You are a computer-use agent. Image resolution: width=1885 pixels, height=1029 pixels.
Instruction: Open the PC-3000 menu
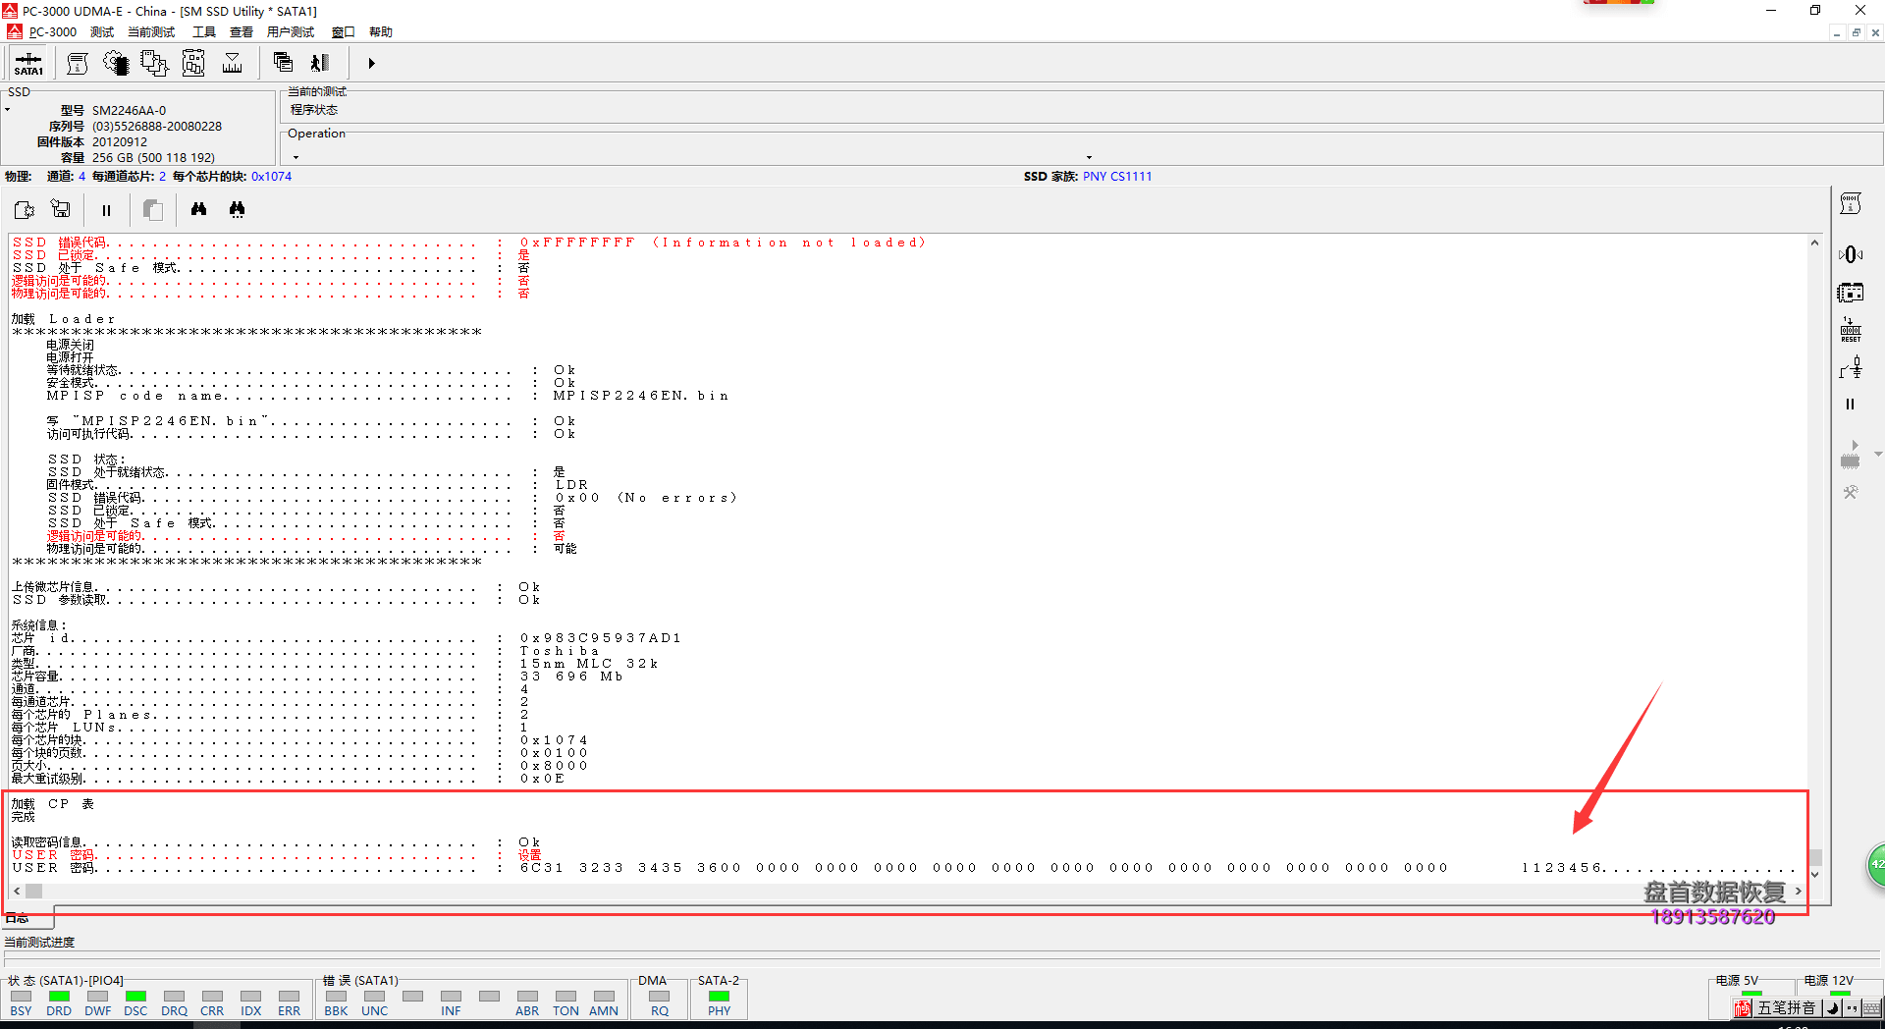click(52, 32)
